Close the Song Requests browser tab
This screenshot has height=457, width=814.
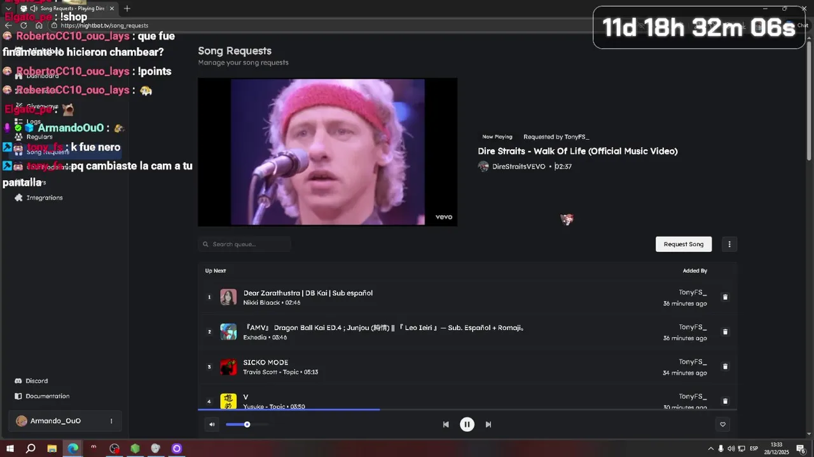tap(112, 8)
